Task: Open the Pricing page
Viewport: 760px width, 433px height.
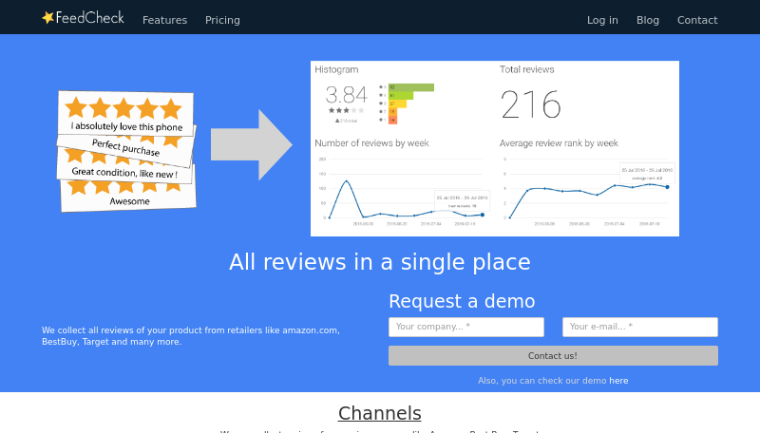Action: [222, 20]
